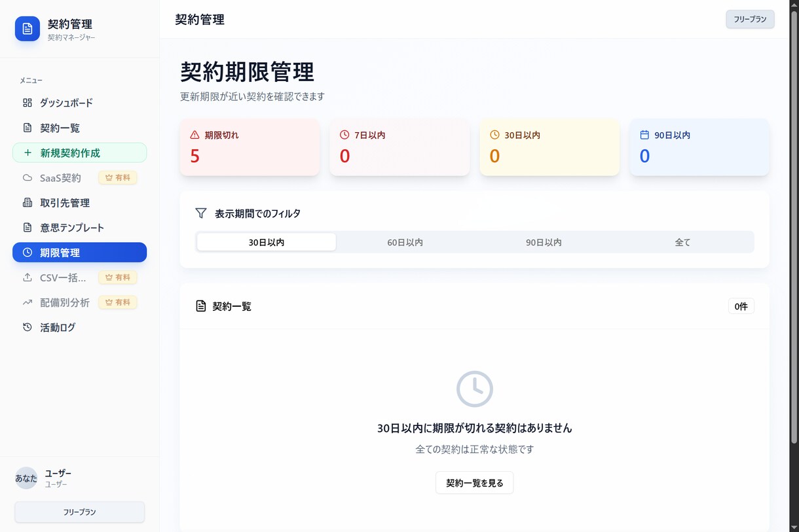Viewport: 799px width, 532px height.
Task: Click 契約一覧を見る button
Action: pos(475,483)
